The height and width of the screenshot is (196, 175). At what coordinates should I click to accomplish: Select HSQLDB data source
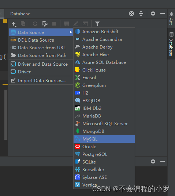(104, 100)
